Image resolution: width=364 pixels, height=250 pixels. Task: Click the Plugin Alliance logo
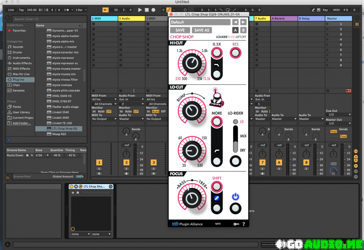pyautogui.click(x=187, y=224)
